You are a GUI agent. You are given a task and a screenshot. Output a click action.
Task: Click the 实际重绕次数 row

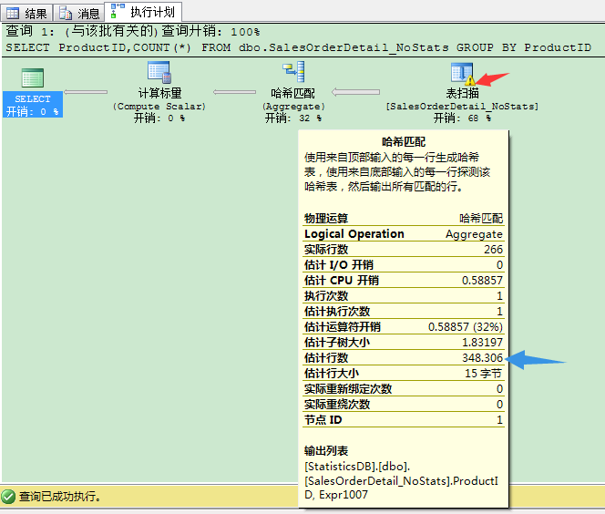click(x=404, y=404)
